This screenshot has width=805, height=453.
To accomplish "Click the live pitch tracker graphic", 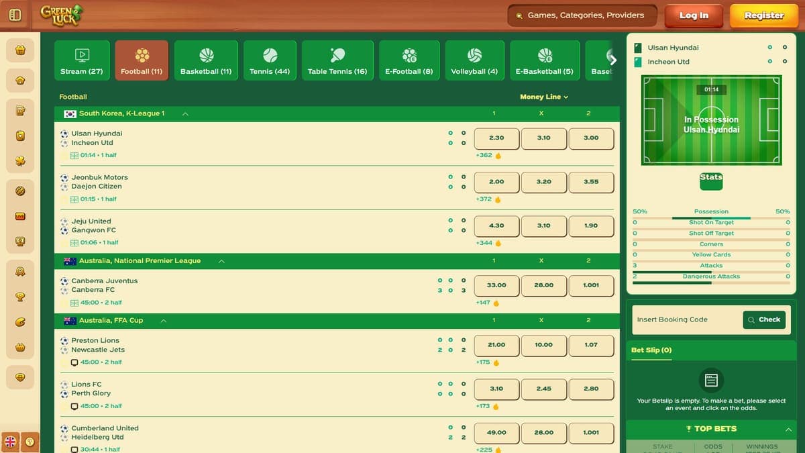I will click(x=711, y=120).
